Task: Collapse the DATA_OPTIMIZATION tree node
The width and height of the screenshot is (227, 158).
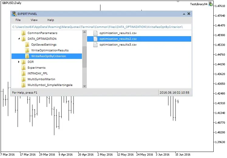Action: click(19, 39)
